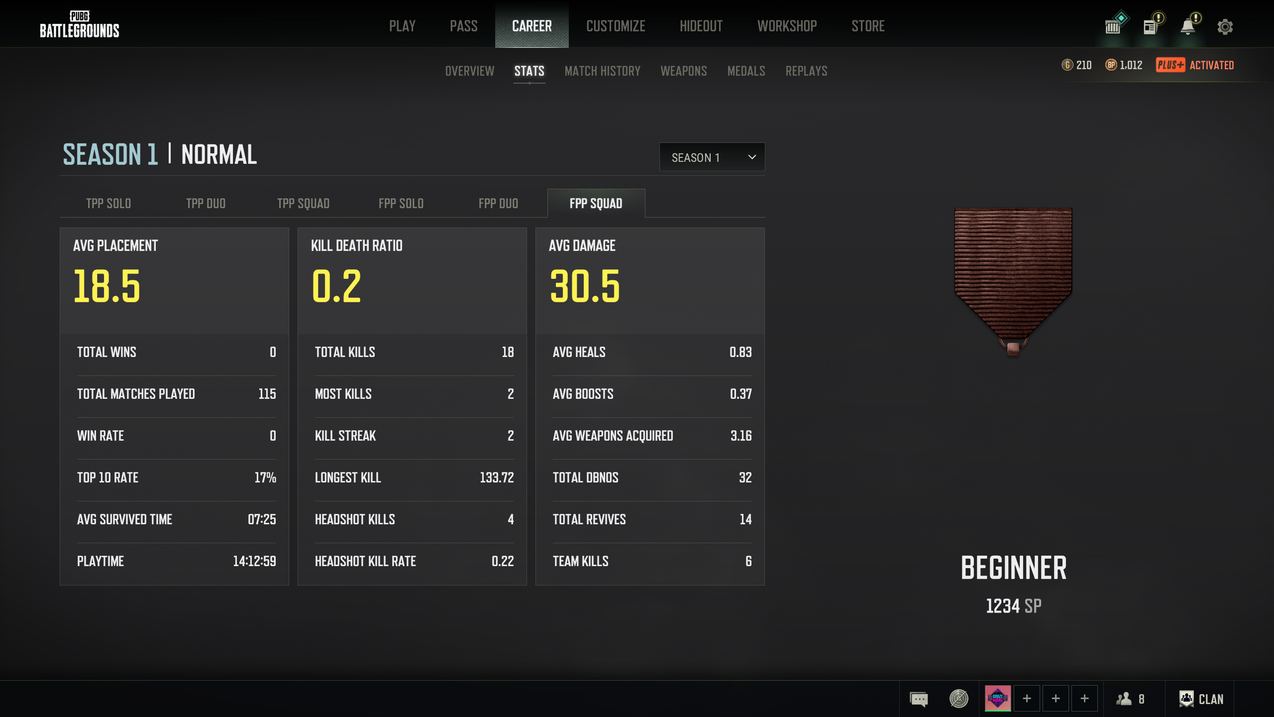The height and width of the screenshot is (717, 1274).
Task: Select the Stats sub-tab
Action: (x=530, y=71)
